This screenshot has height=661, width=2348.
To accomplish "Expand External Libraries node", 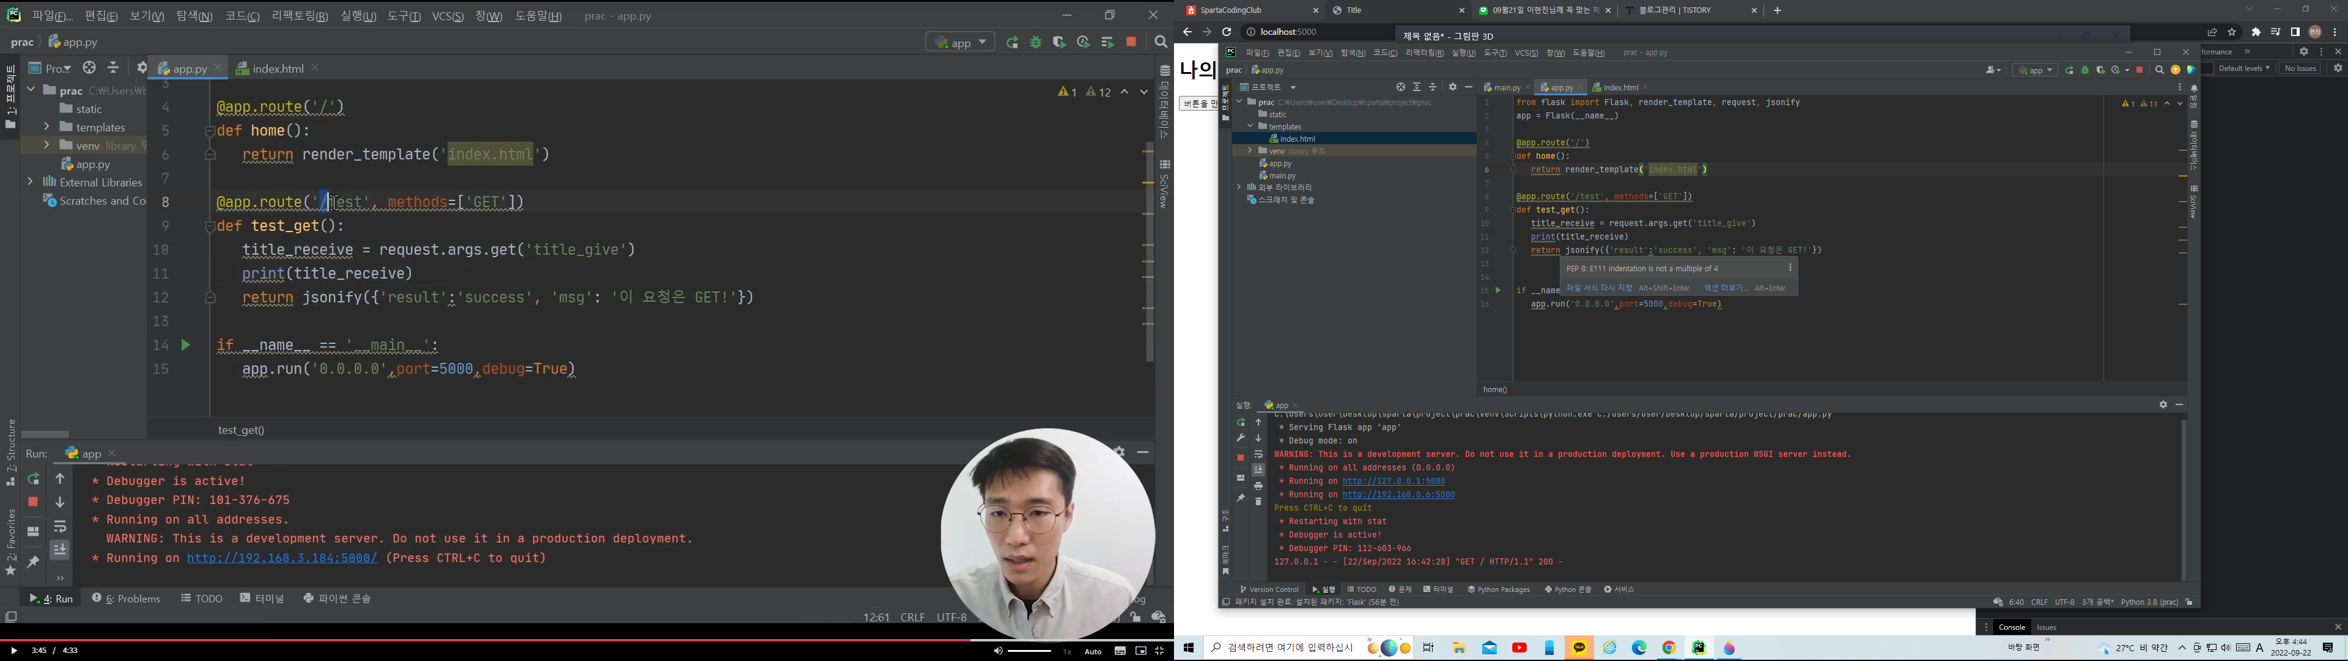I will click(x=30, y=182).
